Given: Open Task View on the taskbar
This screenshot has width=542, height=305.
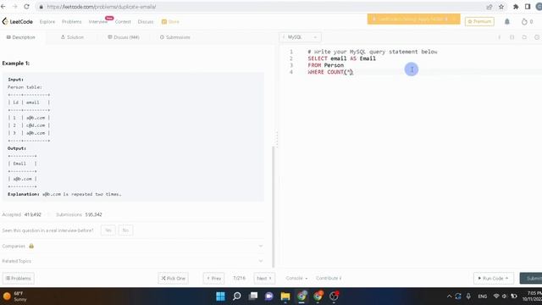Looking at the screenshot, I should point(253,297).
